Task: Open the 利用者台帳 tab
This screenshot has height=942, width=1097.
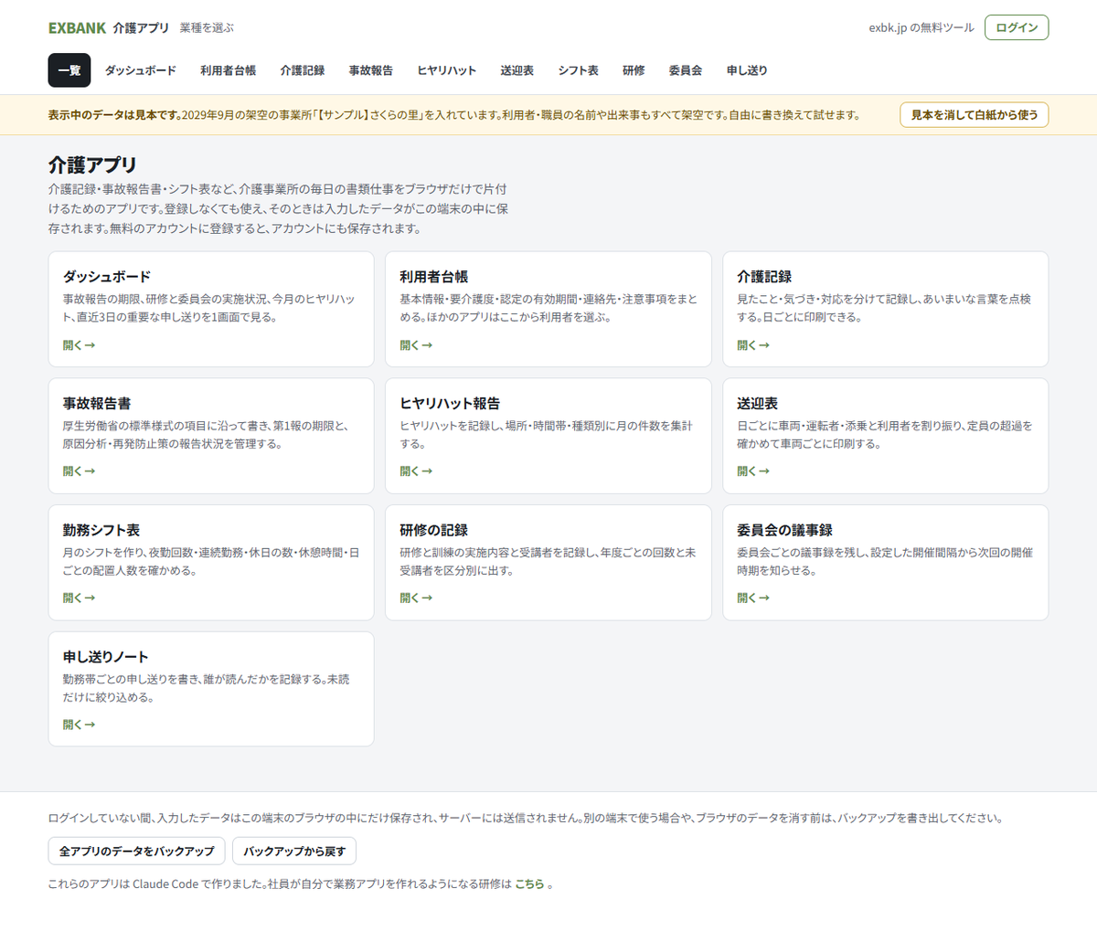Action: click(x=229, y=70)
